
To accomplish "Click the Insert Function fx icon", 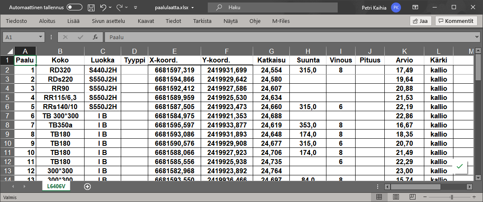I will (x=95, y=37).
